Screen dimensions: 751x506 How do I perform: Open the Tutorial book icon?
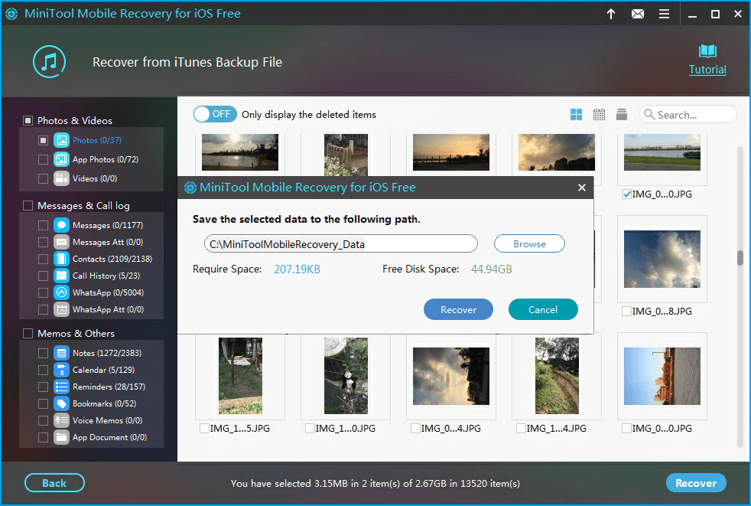(707, 51)
